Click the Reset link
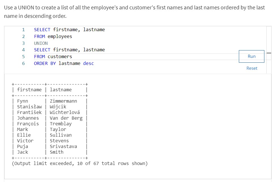The width and height of the screenshot is (274, 182). [252, 68]
